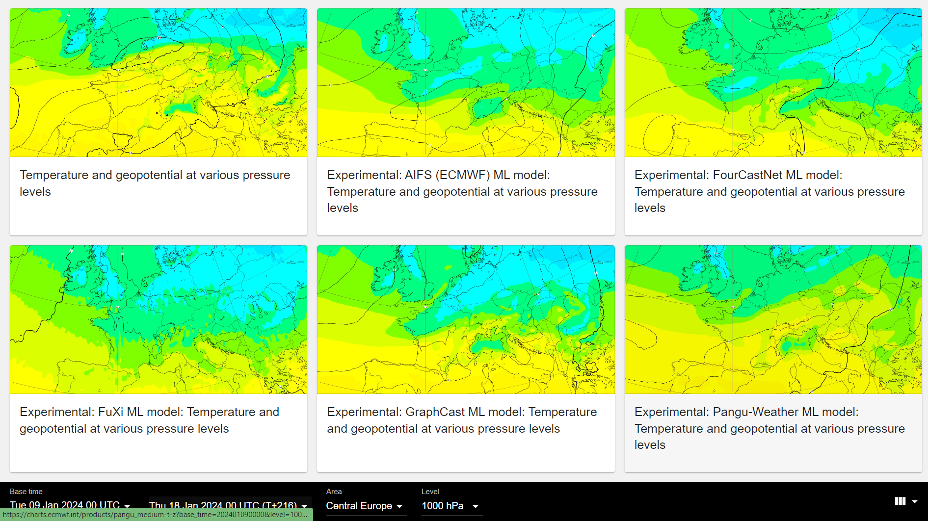Open the GraphCast ML model map thumbnail

[466, 319]
